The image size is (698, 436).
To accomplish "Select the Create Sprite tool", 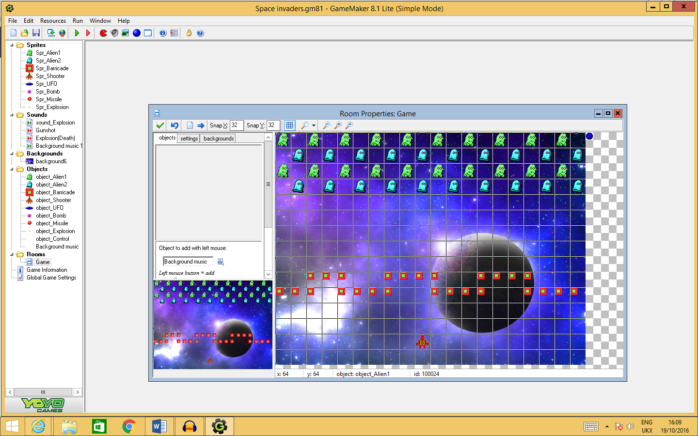I will pyautogui.click(x=103, y=32).
